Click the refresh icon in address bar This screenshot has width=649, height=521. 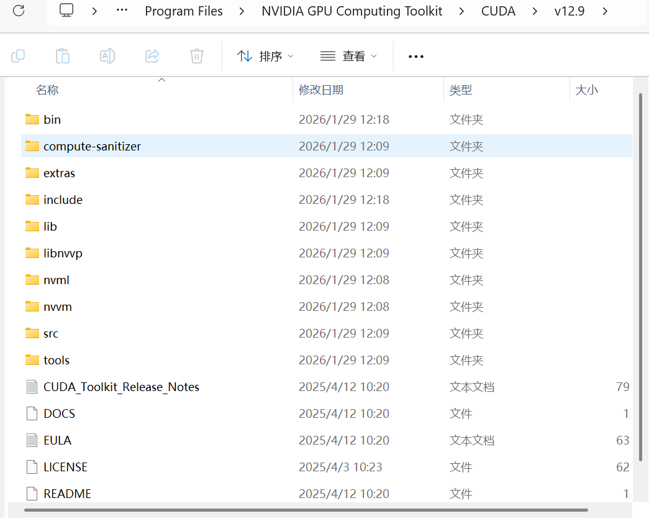pos(19,11)
